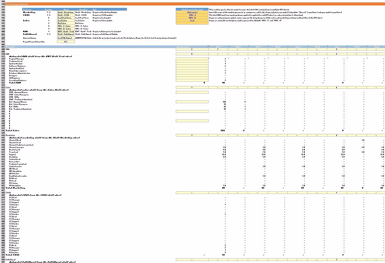
Task: Select the yellow 'SaaS Prof Serv' sheet input cell
Action: click(x=66, y=18)
